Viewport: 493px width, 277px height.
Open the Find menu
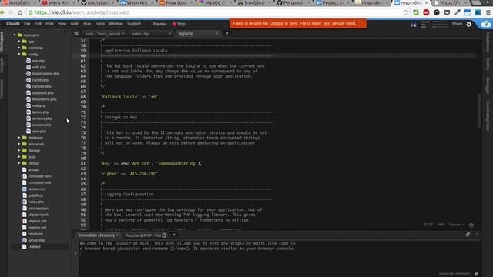click(49, 24)
